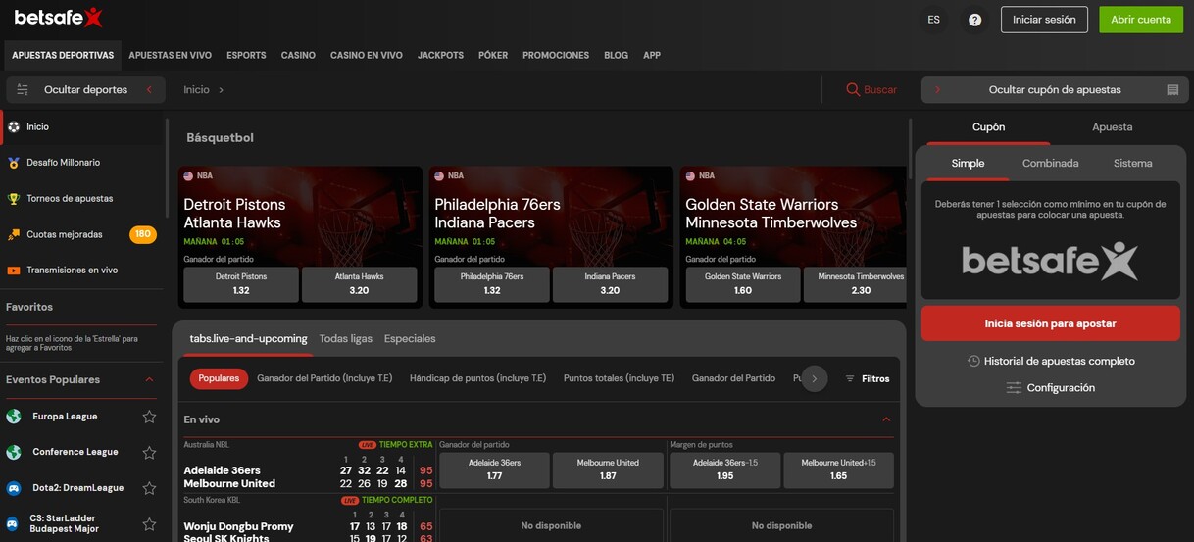Collapse Eventos Populares section

click(149, 379)
